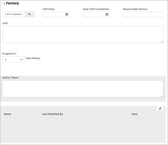Sort attachments by Date column header
168x145 pixels.
point(134,114)
